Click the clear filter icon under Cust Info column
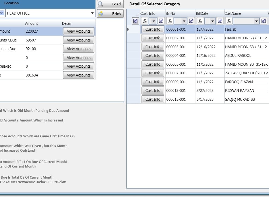The image size is (269, 202). coord(161,21)
